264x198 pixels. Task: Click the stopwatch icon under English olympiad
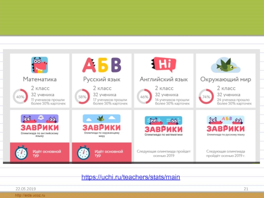(21, 153)
